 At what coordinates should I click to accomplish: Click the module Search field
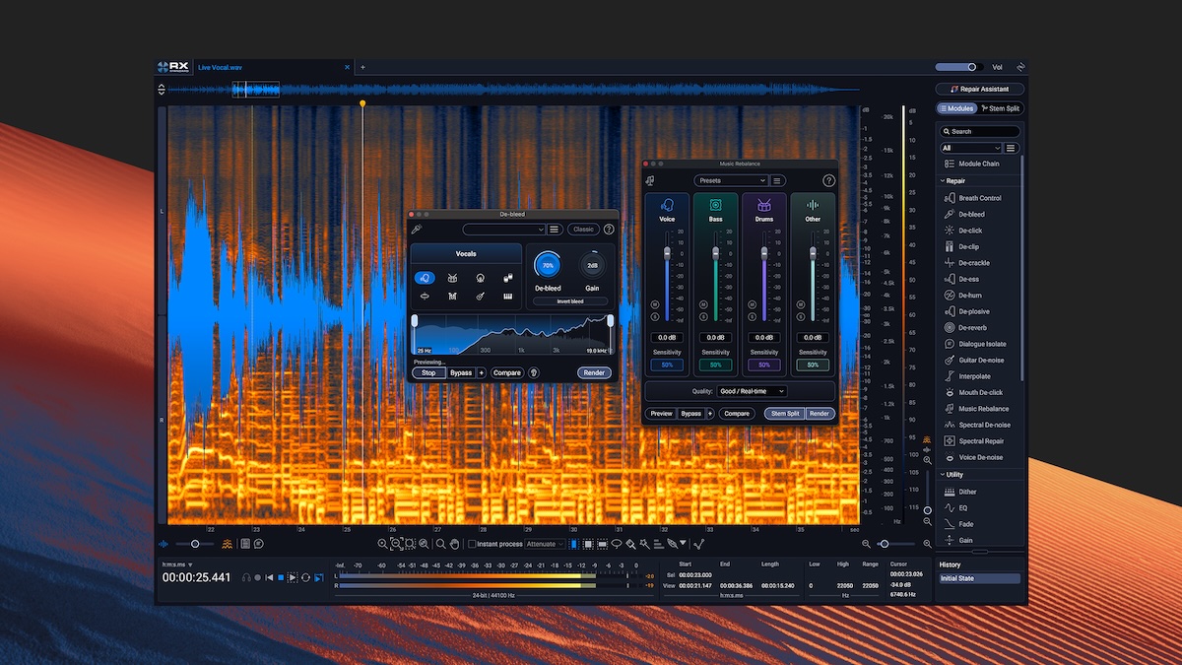(980, 131)
